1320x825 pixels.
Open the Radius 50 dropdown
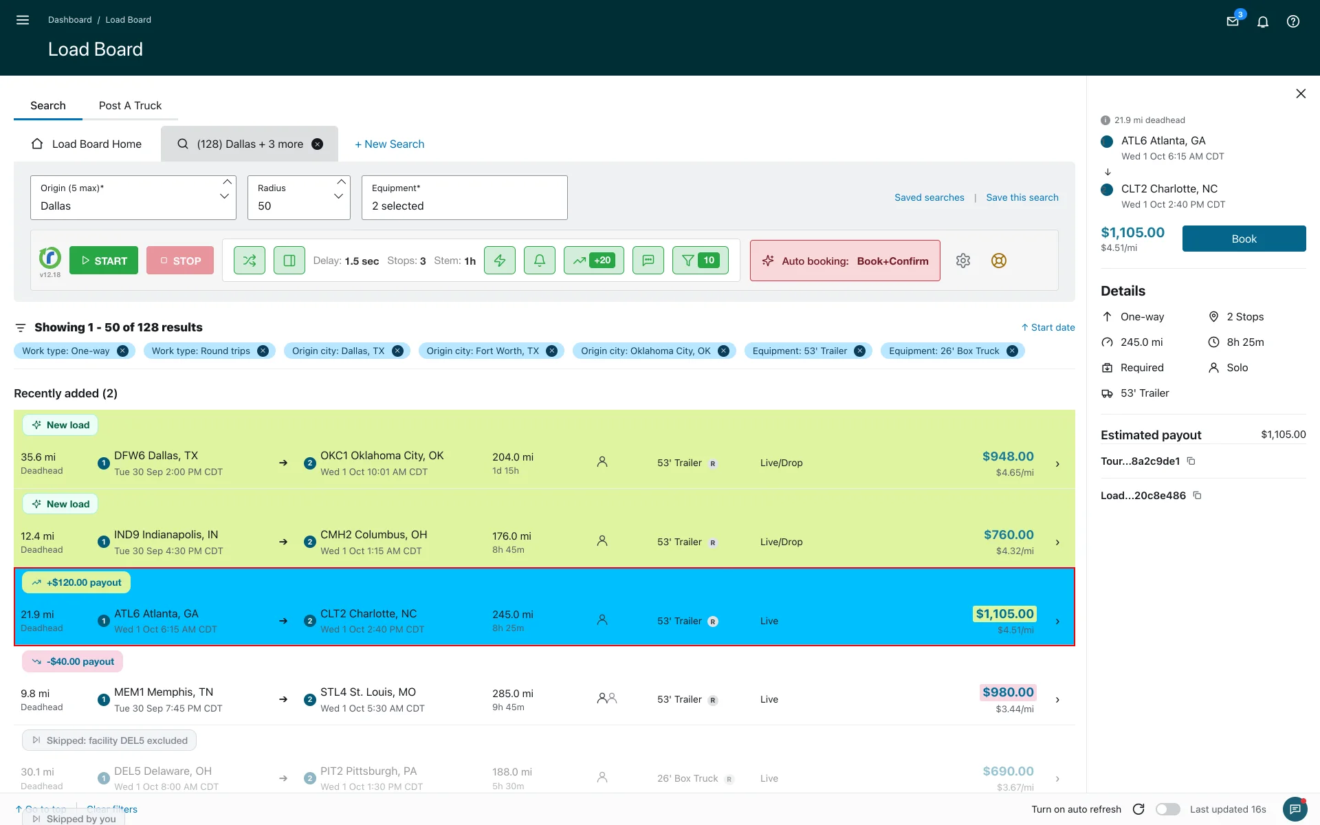click(x=299, y=198)
